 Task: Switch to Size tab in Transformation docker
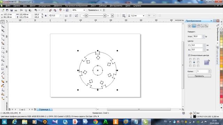pos(202,26)
